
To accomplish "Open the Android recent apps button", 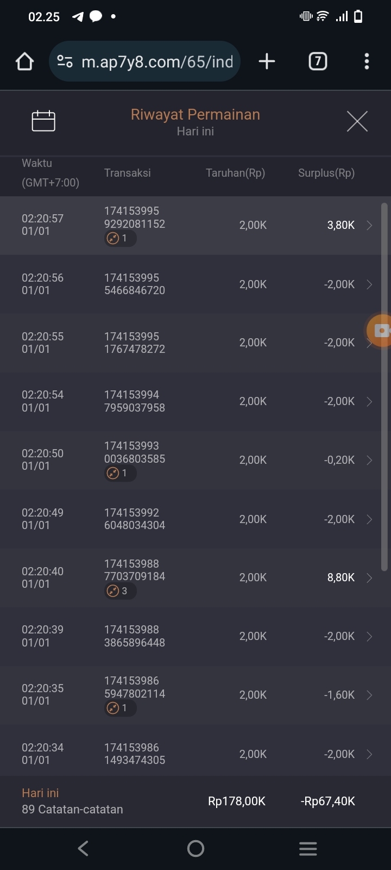I will (308, 848).
